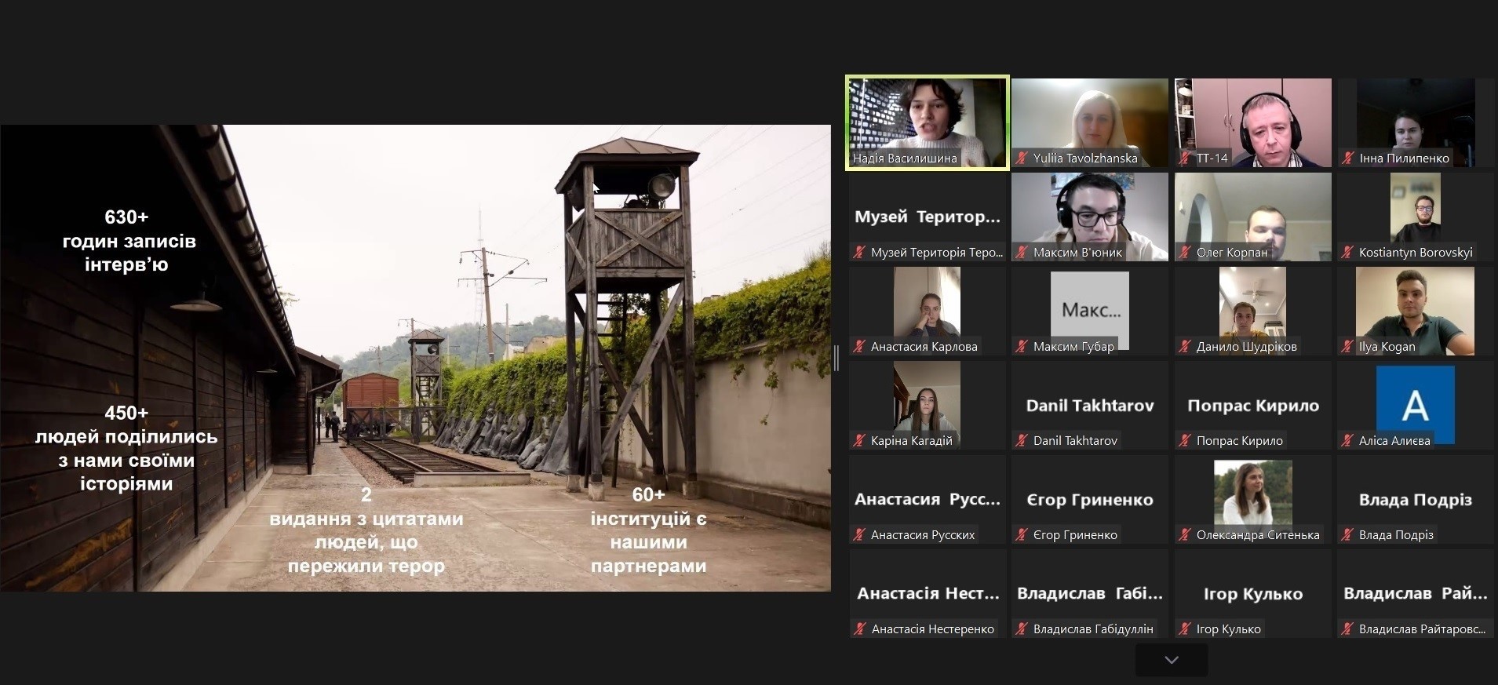Screen dimensions: 1498x685
Task: Click muted mic icon beside Олег Корпан
Action: point(1185,253)
